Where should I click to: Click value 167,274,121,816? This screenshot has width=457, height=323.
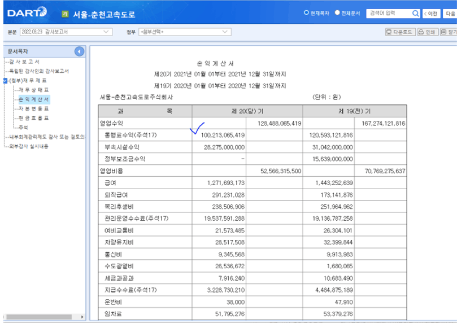tap(383, 123)
